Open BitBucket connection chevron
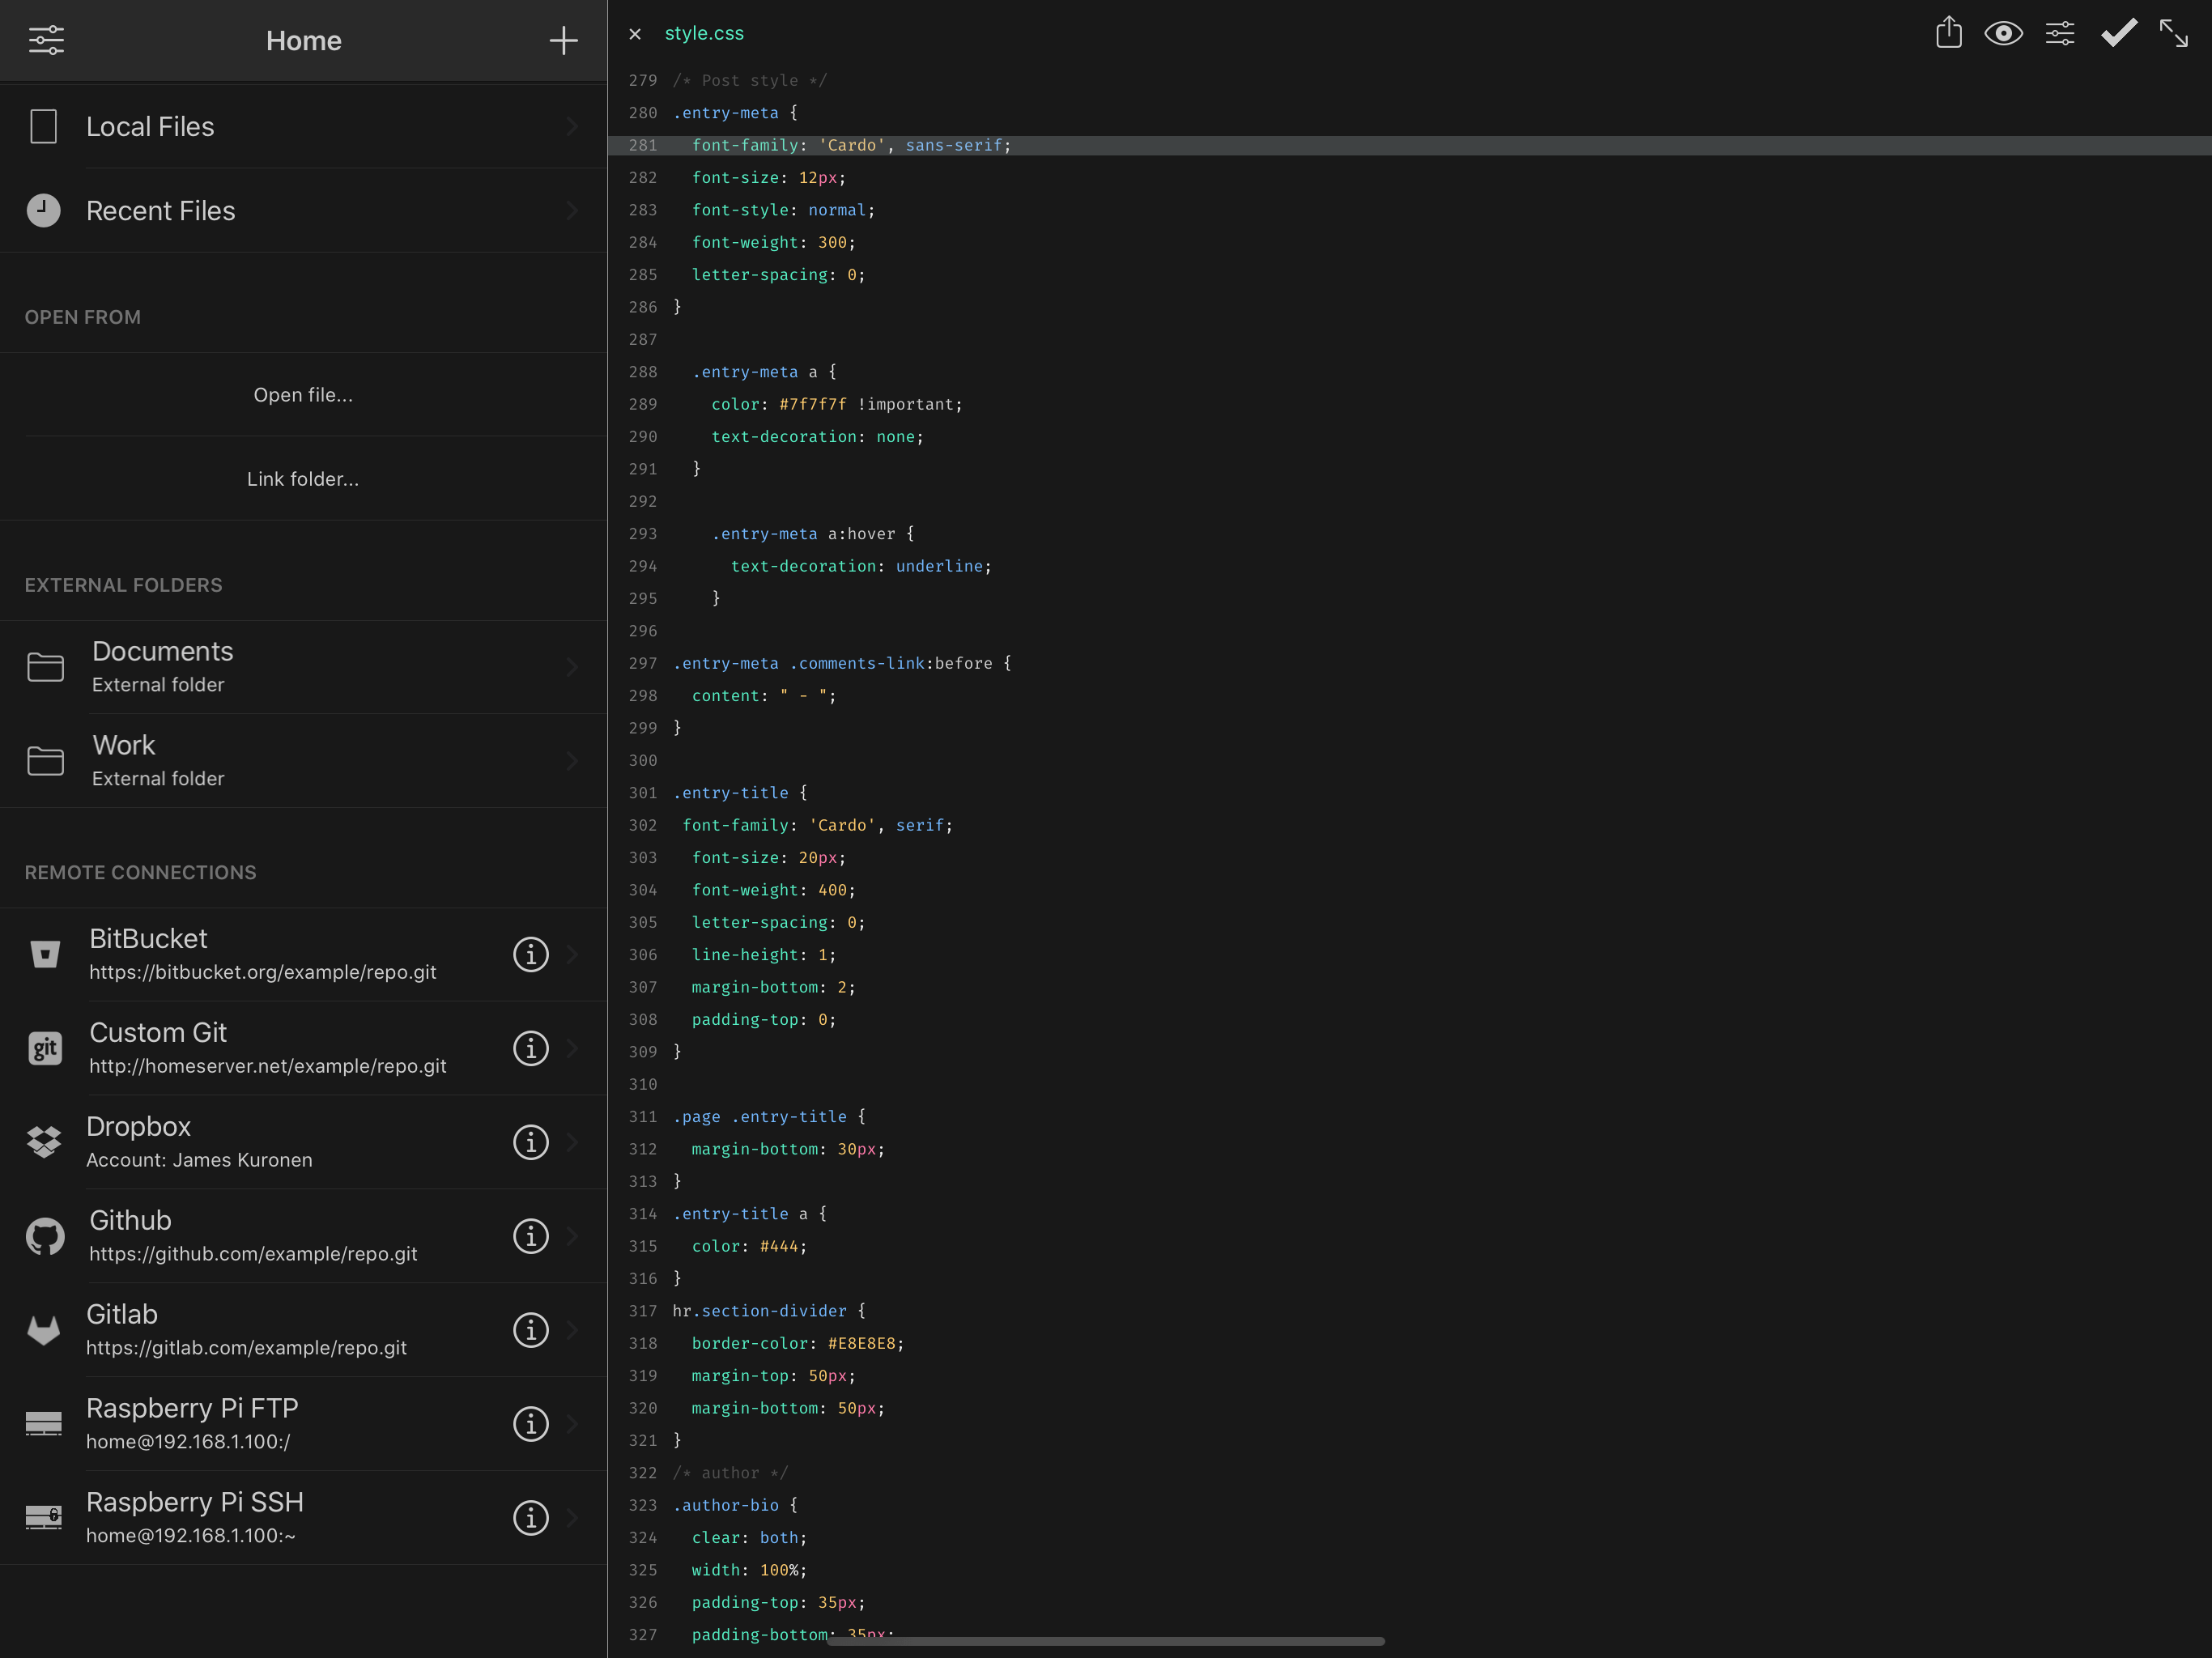 coord(573,954)
